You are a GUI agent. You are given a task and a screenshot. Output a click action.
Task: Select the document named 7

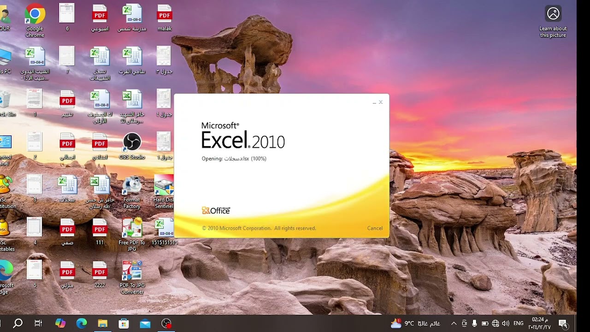pyautogui.click(x=67, y=61)
